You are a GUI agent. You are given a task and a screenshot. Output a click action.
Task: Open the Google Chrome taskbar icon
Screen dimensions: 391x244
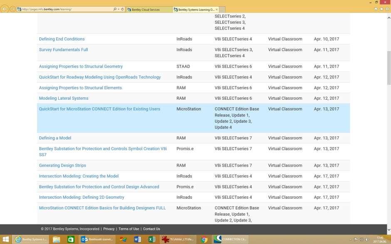(x=205, y=239)
